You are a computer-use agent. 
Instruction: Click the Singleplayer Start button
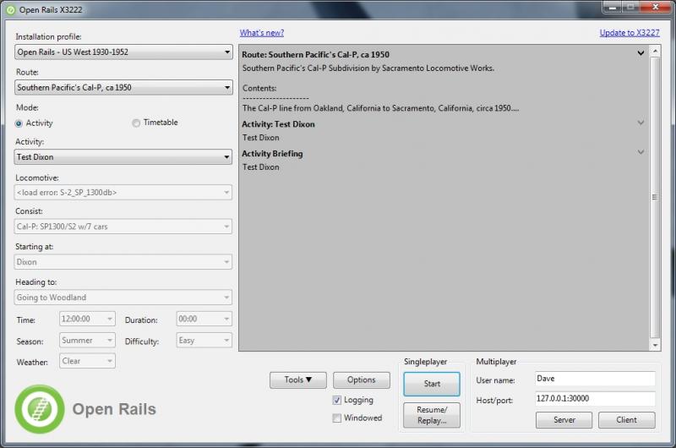(x=432, y=384)
